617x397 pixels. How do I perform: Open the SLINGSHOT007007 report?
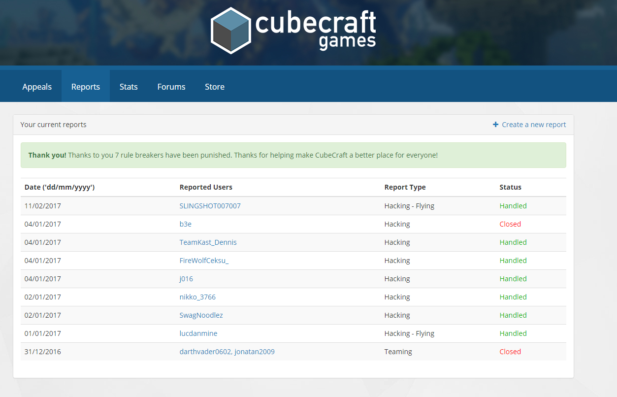pos(210,206)
